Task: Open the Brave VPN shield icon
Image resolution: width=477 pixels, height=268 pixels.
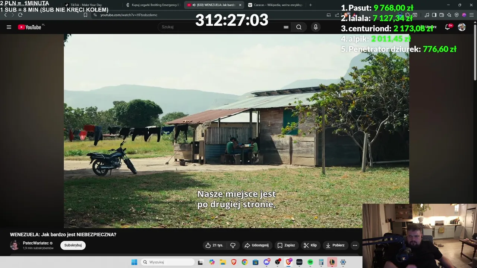Action: [x=457, y=15]
